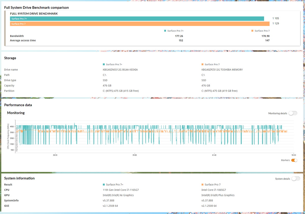
Task: Click orange legend square in System information
Action: pos(202,185)
